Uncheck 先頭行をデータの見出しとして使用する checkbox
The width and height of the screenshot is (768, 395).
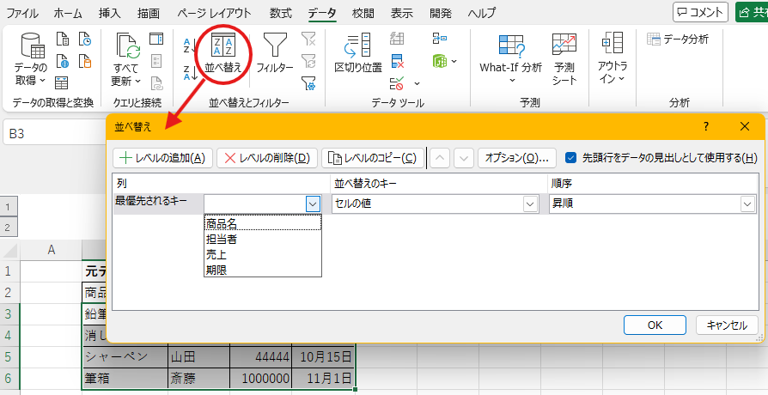coord(570,158)
